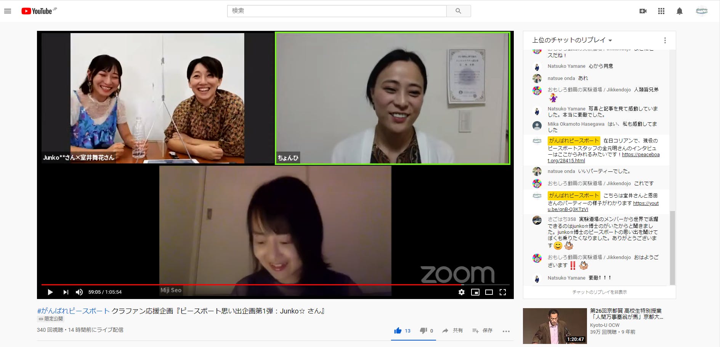Enter fullscreen mode
The height and width of the screenshot is (347, 720).
tap(502, 292)
